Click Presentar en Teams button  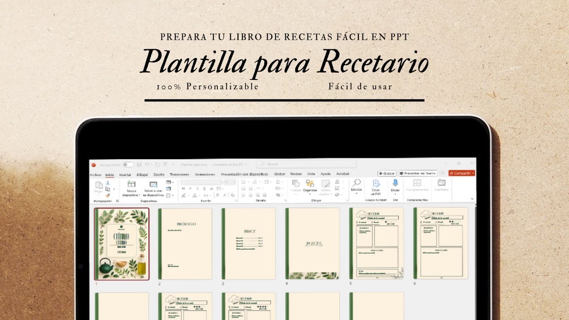[x=418, y=173]
